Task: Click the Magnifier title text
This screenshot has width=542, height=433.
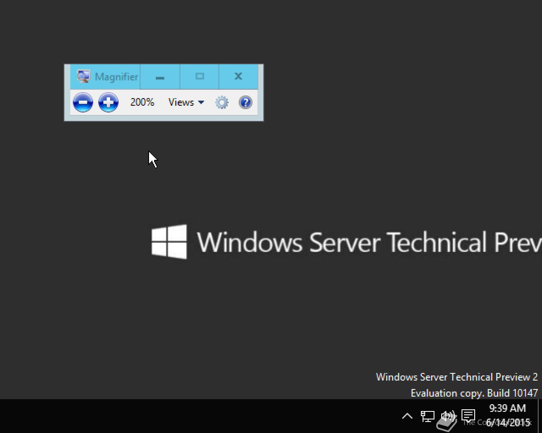Action: tap(116, 77)
